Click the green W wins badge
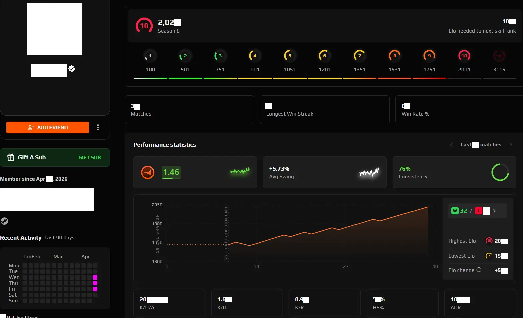This screenshot has height=318, width=523. click(455, 211)
